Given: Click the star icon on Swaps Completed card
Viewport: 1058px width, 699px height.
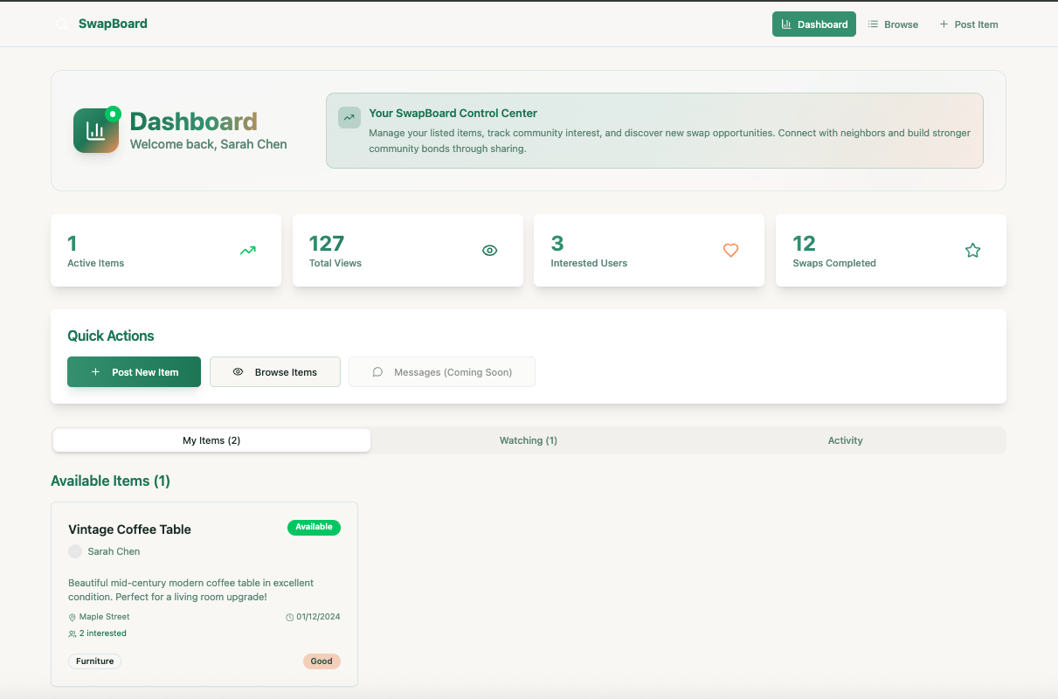Looking at the screenshot, I should pos(972,250).
